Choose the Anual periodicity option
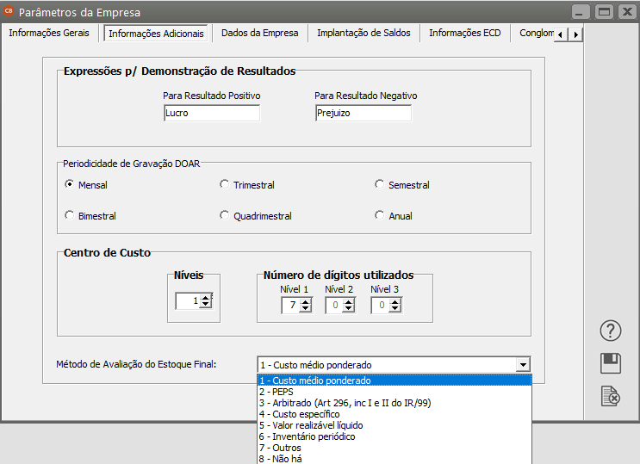 tap(380, 215)
